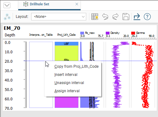
Task: Click the Depth column header
Action: point(10,35)
